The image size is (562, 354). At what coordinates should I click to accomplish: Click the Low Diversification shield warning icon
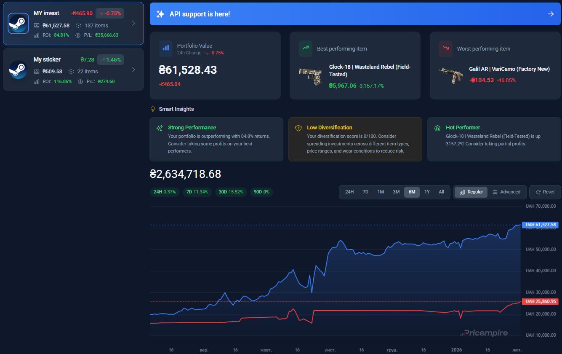pos(298,128)
